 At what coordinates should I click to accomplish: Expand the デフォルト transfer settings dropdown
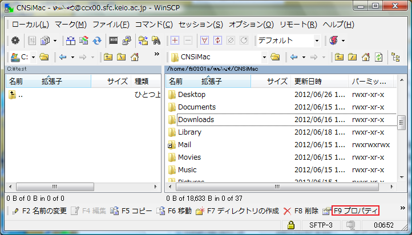click(x=316, y=40)
